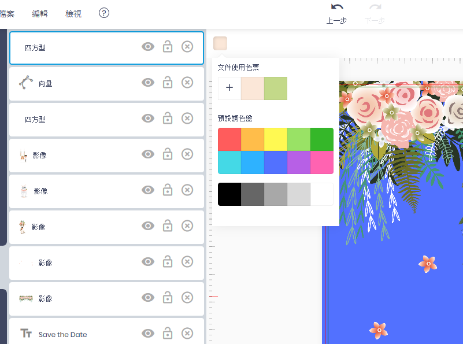Click the current fill color swatch above popup

tap(220, 43)
